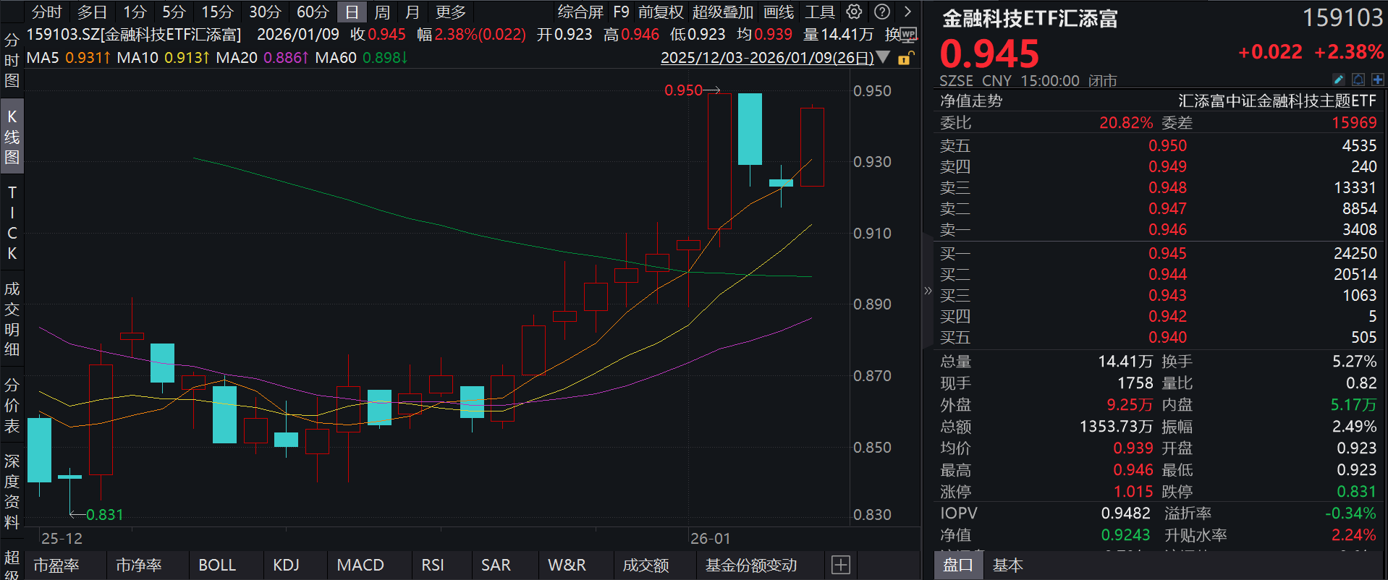Click the 卖五 price 0.950

1167,146
